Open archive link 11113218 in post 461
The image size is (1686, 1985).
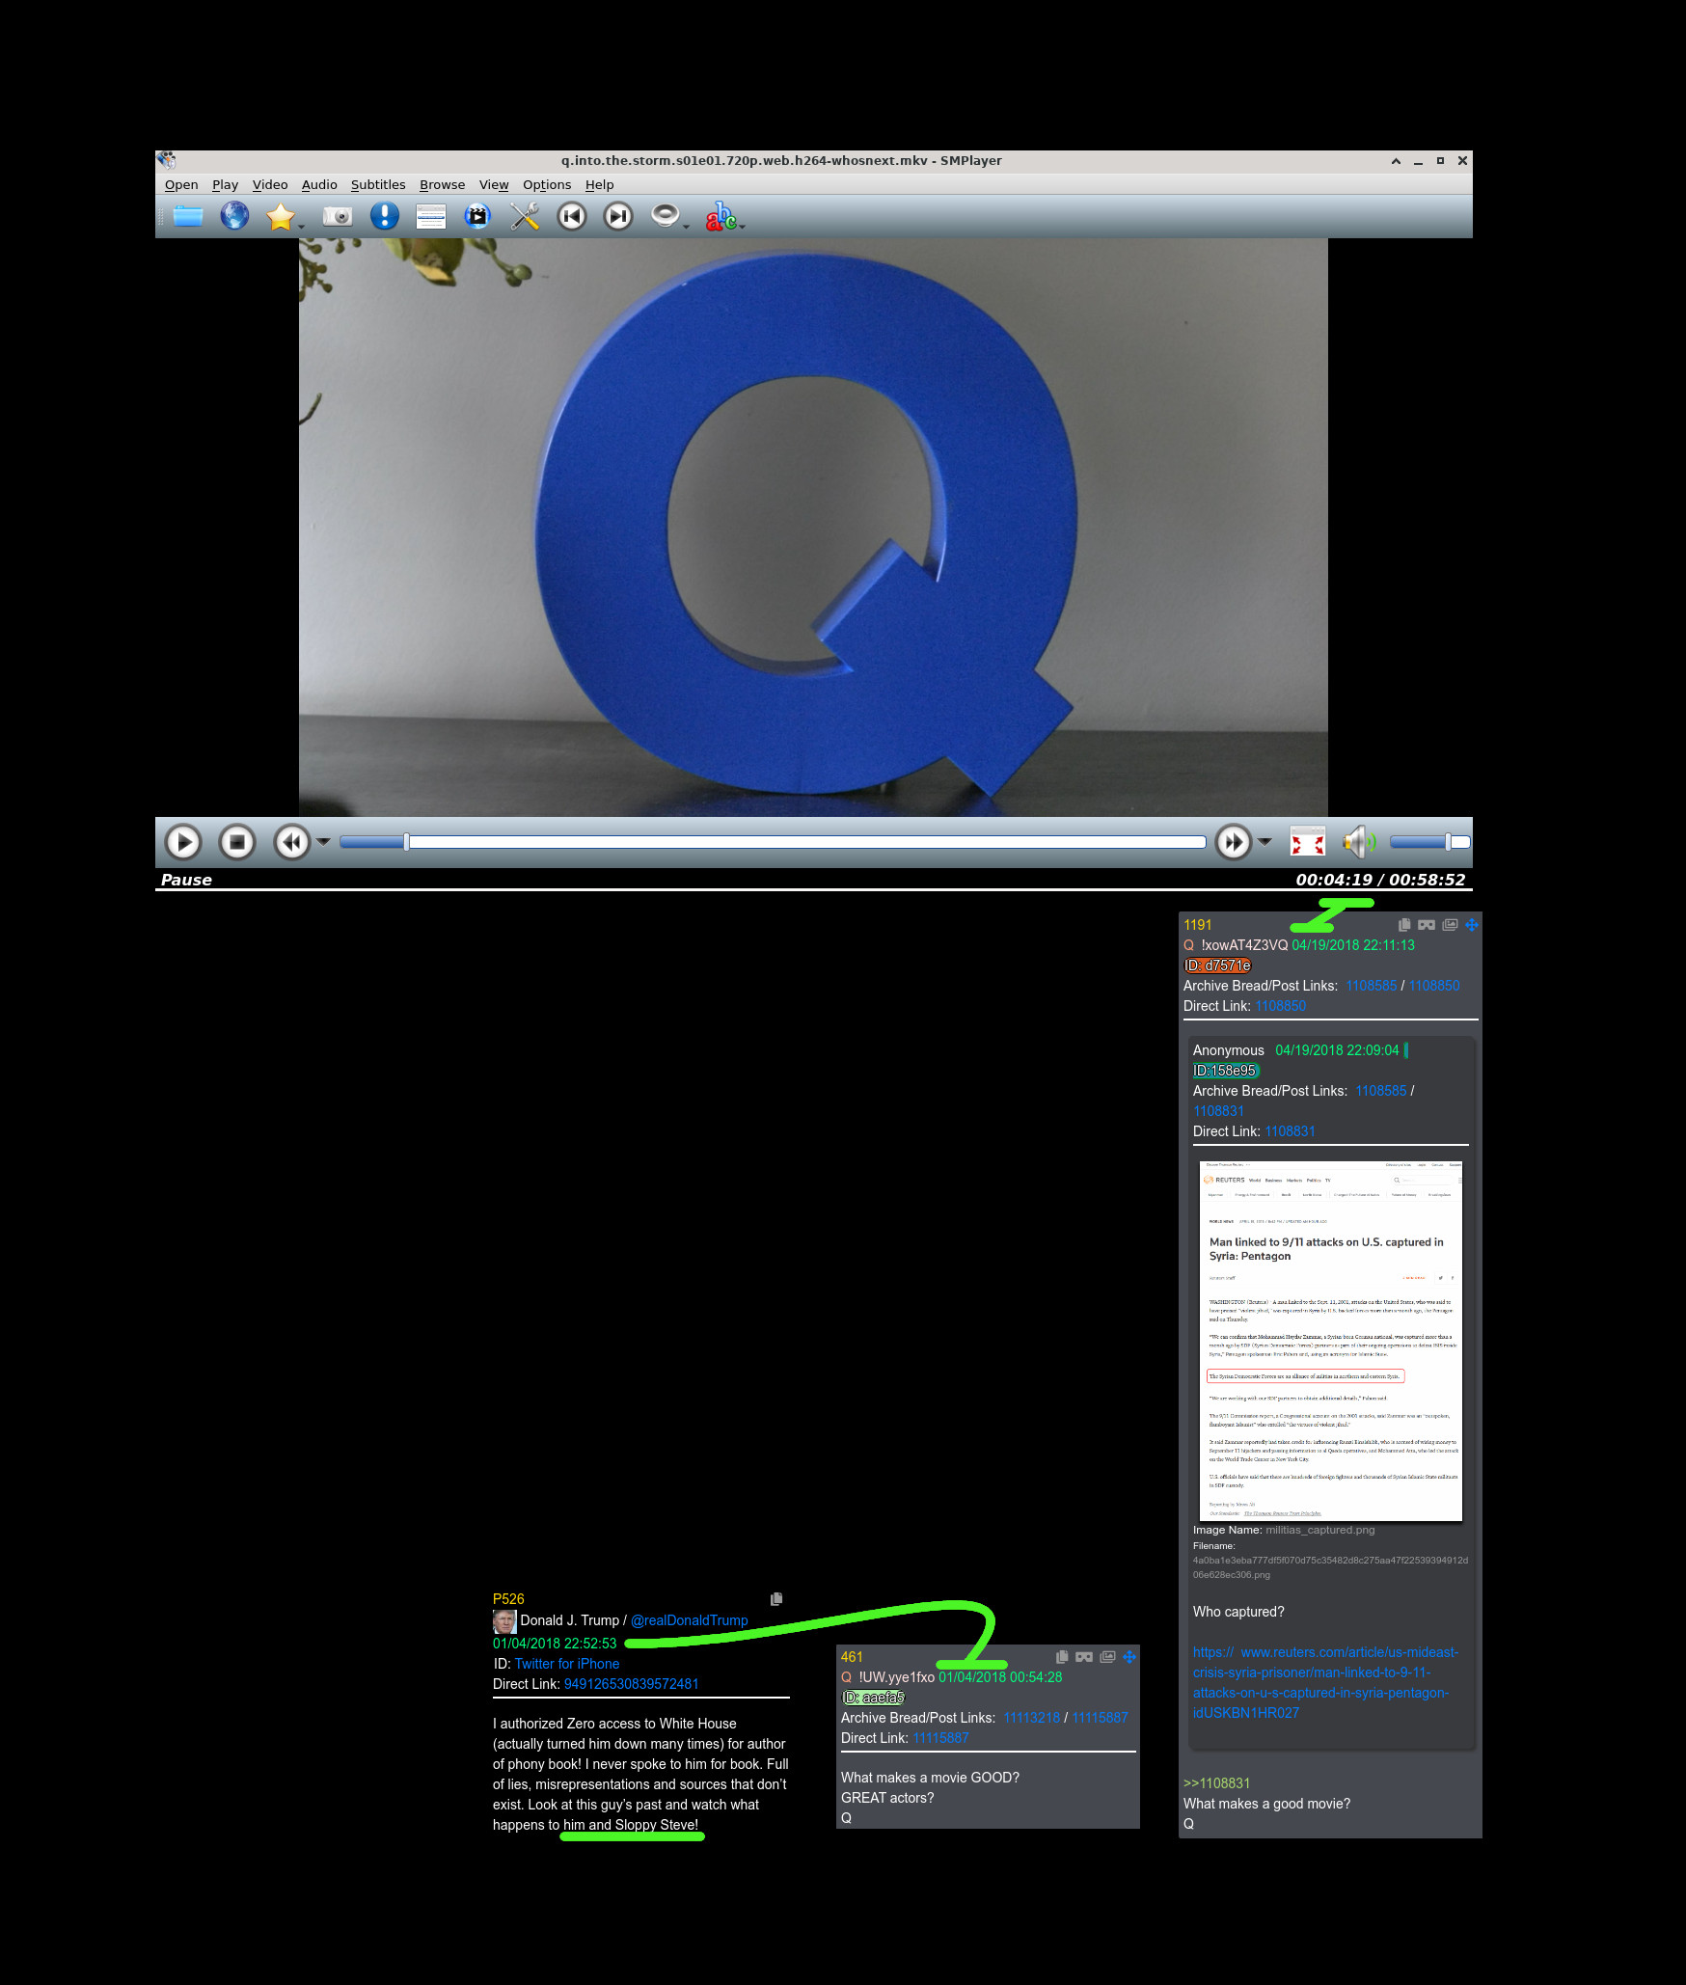[1031, 1718]
